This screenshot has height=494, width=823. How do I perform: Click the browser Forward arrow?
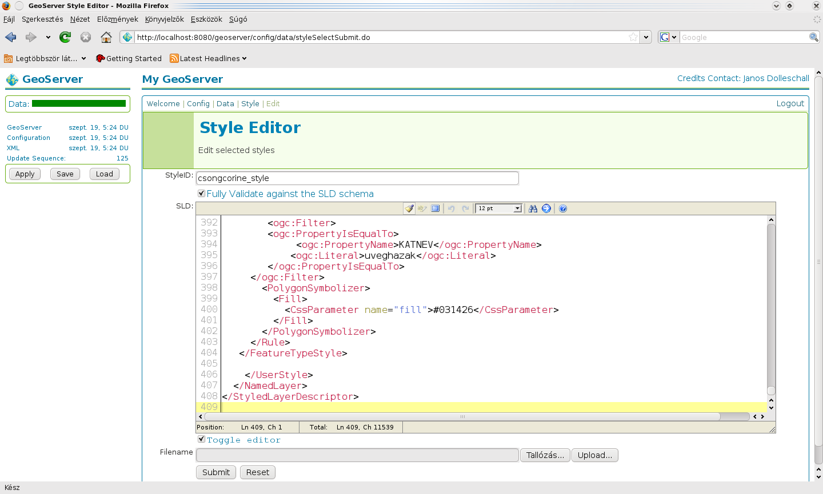31,37
